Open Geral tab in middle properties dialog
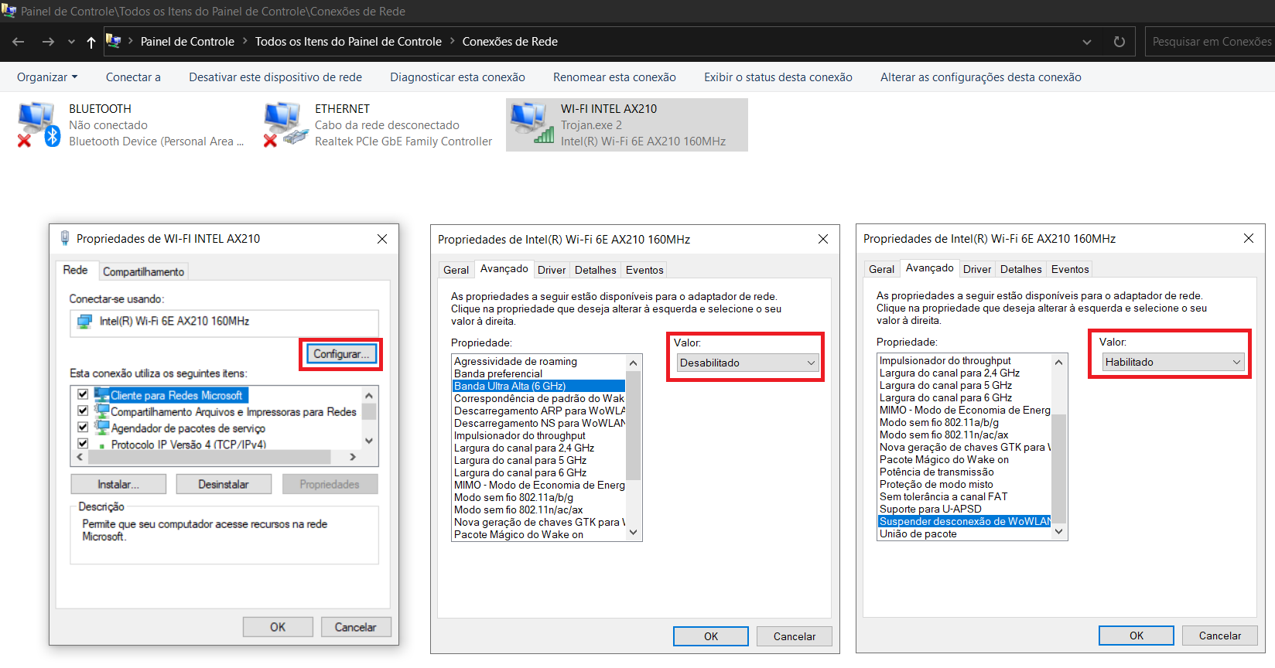 456,270
